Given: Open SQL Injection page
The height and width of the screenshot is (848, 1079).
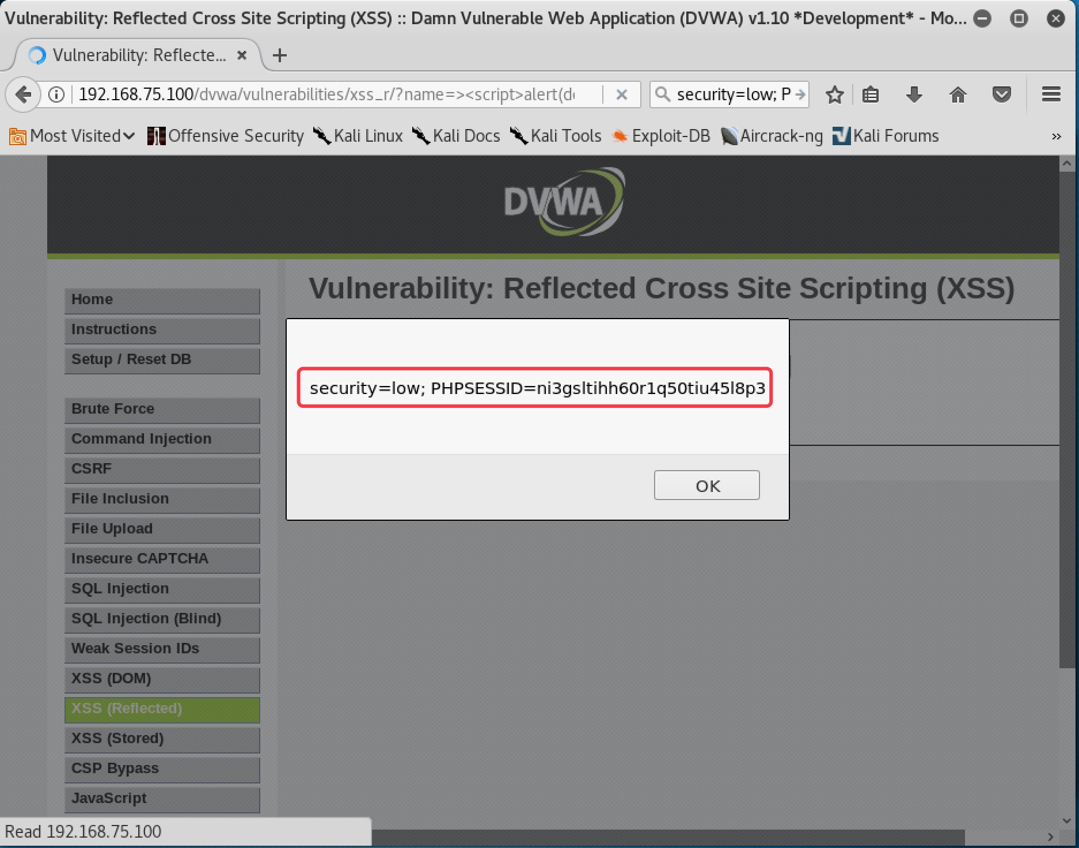Looking at the screenshot, I should (162, 589).
